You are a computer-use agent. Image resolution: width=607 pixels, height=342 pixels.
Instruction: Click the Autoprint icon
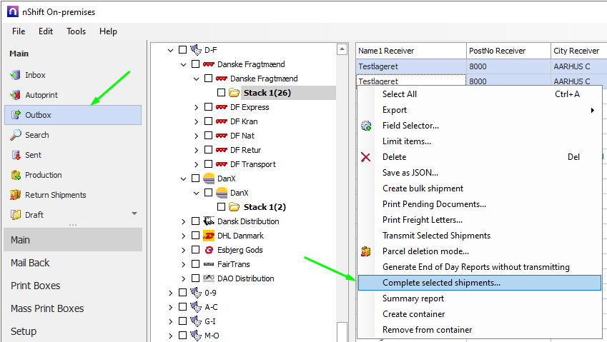click(16, 95)
